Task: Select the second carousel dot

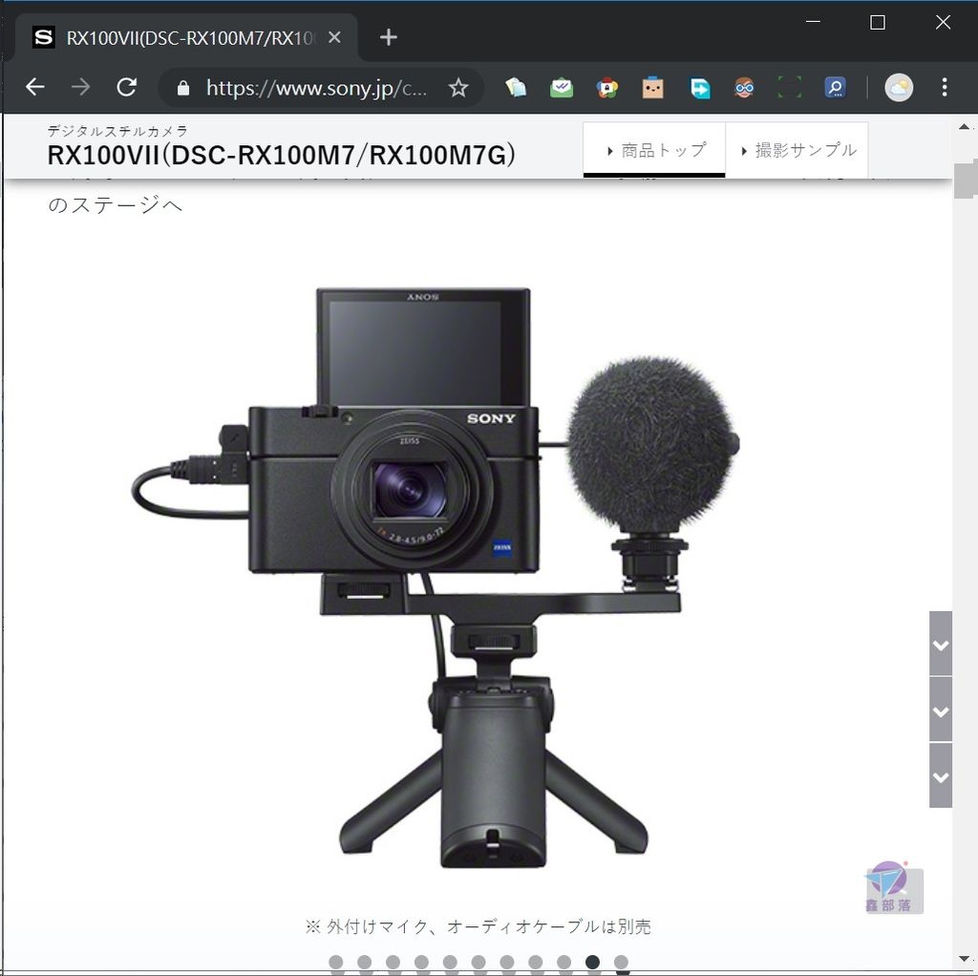Action: 364,963
